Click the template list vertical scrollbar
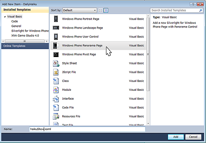This screenshot has width=206, height=143. click(148, 52)
